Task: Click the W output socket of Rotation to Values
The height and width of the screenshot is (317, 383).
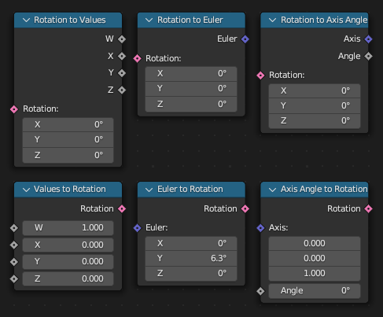Action: pos(122,39)
